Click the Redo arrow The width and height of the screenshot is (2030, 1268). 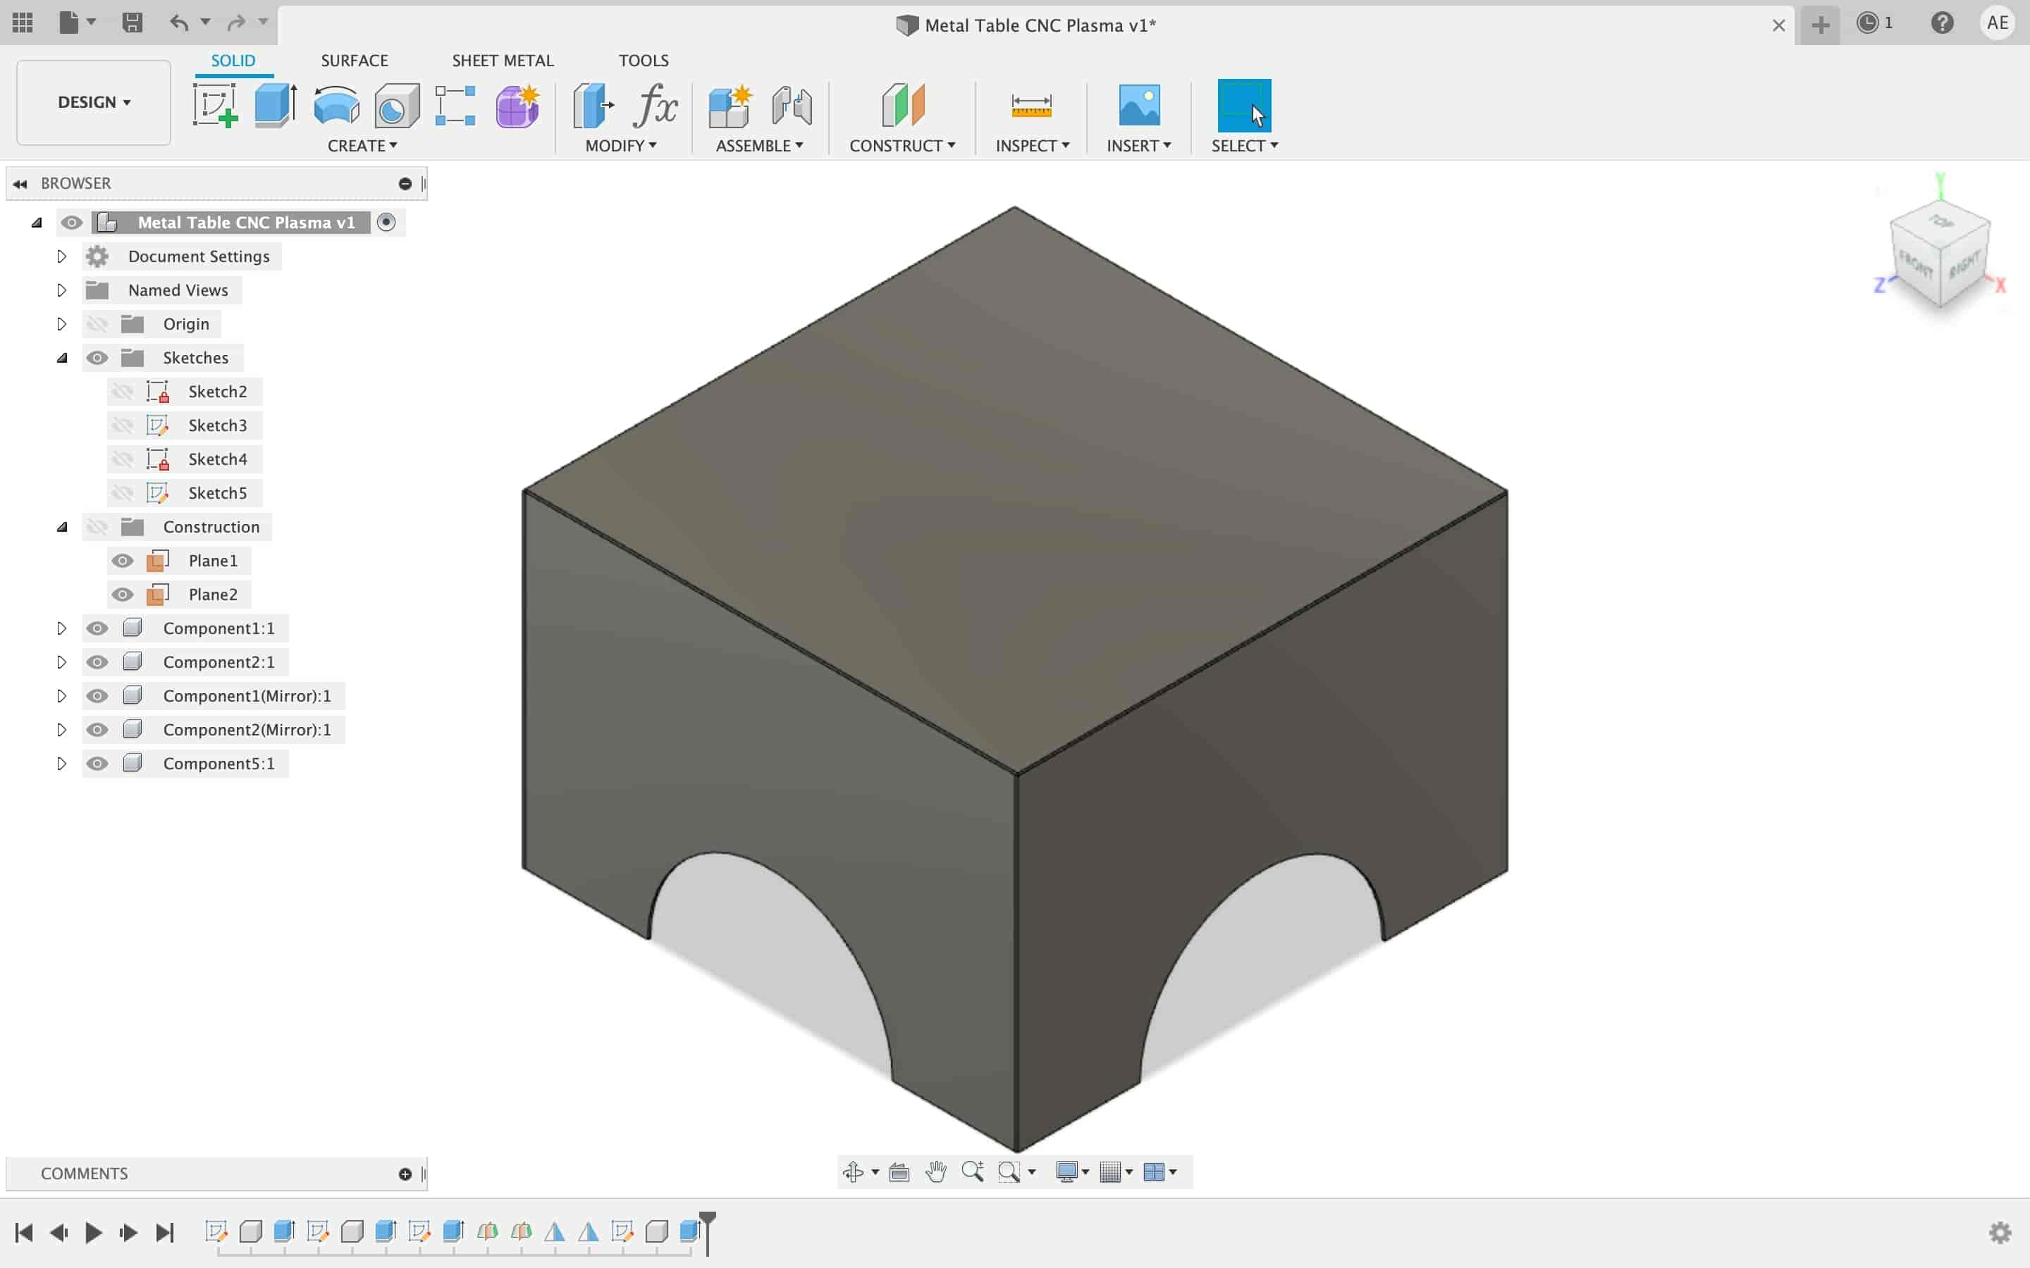237,23
